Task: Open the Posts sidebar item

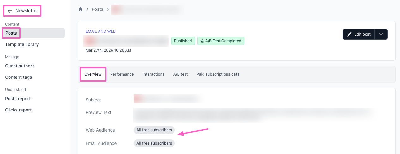Action: [x=11, y=33]
